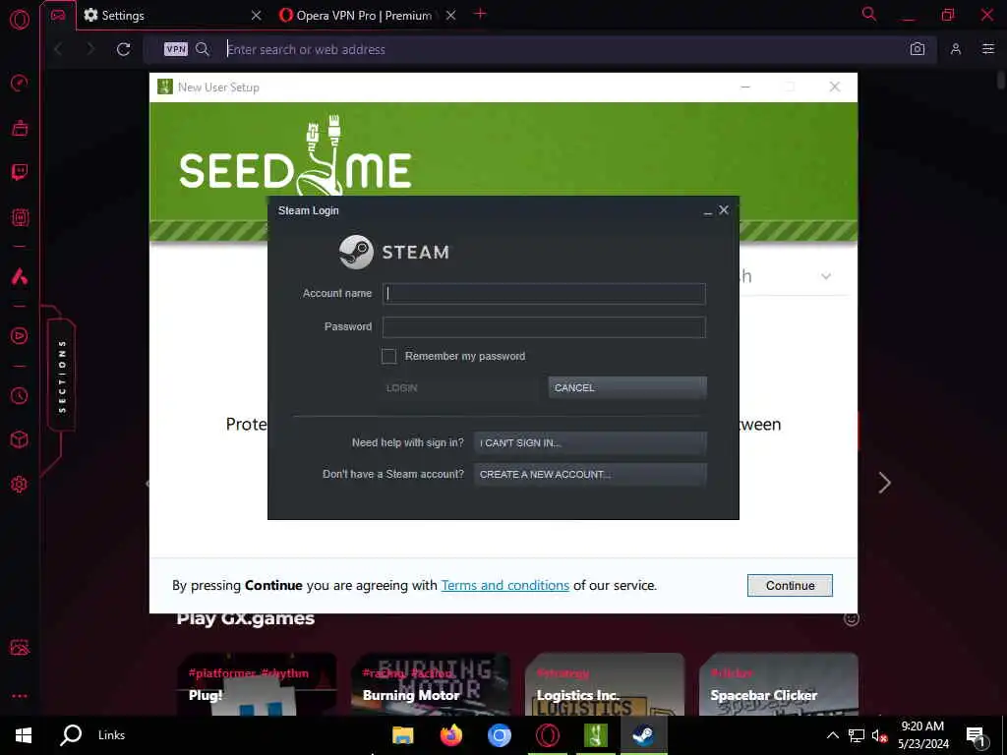Cancel the Steam Login dialog
Screen dimensions: 1007x755
pyautogui.click(x=627, y=387)
